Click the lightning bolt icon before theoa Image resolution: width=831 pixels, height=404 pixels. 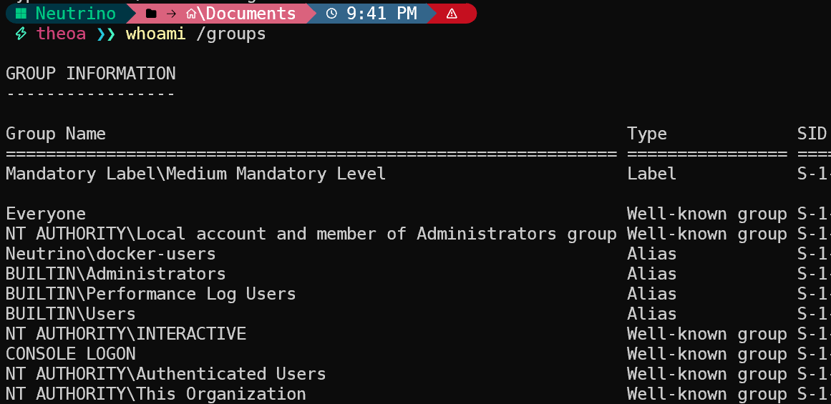[x=21, y=34]
